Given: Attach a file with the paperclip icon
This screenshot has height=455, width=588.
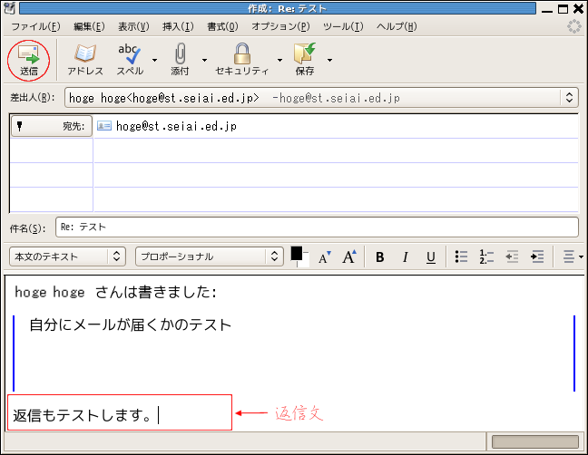Looking at the screenshot, I should tap(180, 58).
